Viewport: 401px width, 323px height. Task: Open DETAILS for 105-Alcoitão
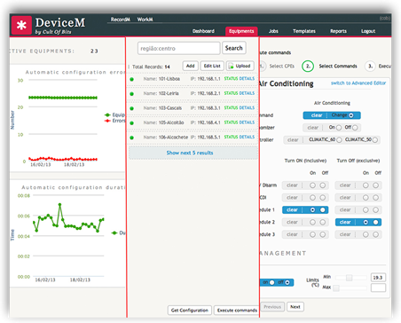pyautogui.click(x=247, y=122)
